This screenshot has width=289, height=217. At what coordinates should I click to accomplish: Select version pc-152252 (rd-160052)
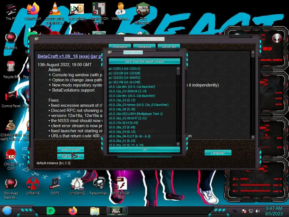click(x=124, y=78)
